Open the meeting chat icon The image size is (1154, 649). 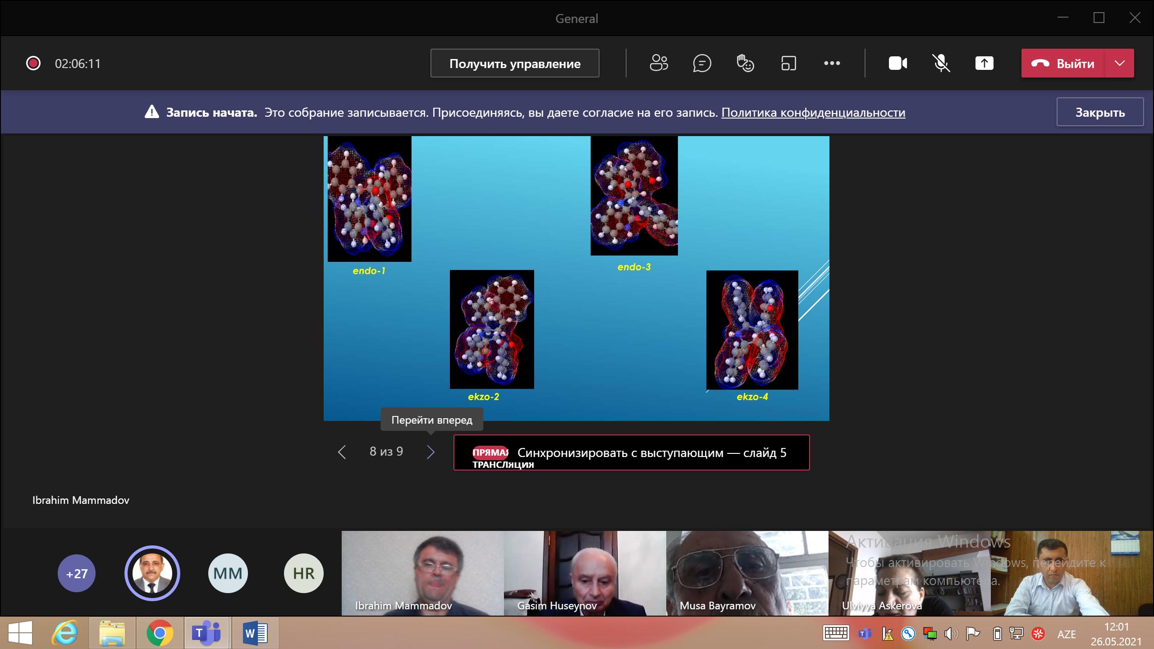[702, 63]
